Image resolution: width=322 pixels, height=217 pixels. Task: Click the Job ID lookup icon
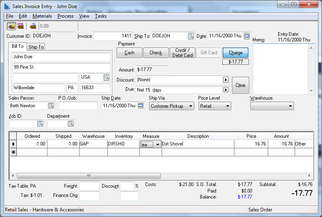click(40, 124)
